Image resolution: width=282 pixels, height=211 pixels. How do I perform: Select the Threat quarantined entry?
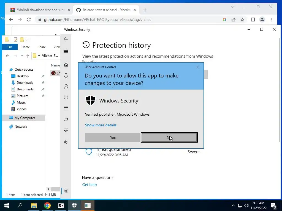coord(142,152)
